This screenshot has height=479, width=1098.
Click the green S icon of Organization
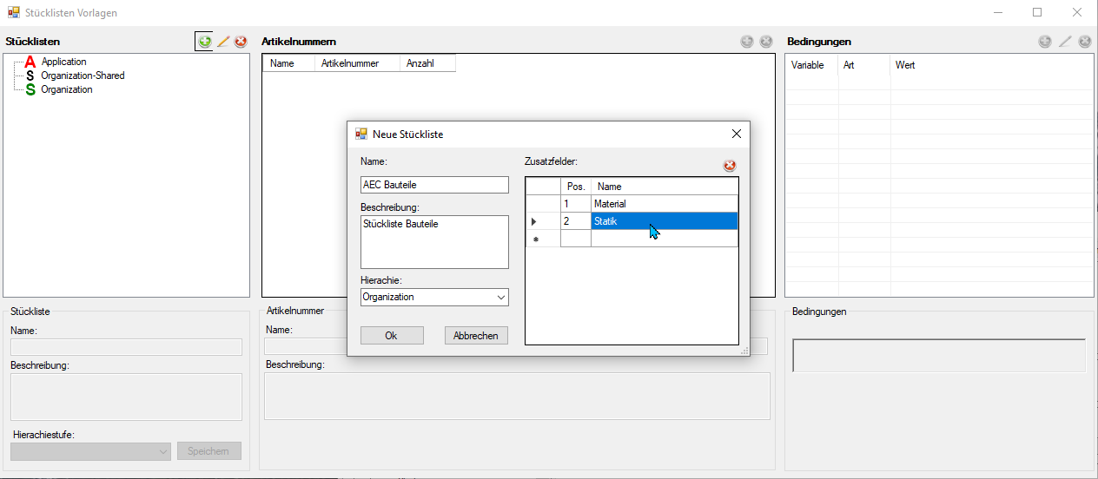(x=30, y=89)
